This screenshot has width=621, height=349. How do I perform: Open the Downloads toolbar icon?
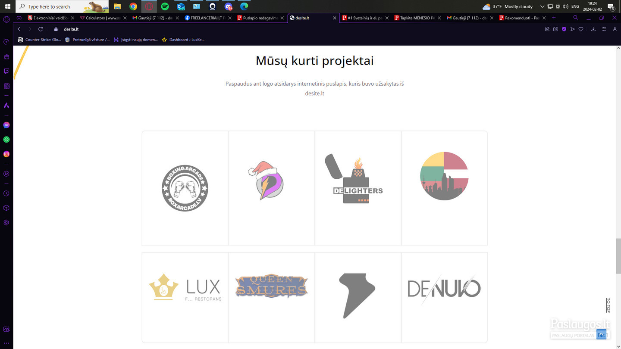coord(593,29)
